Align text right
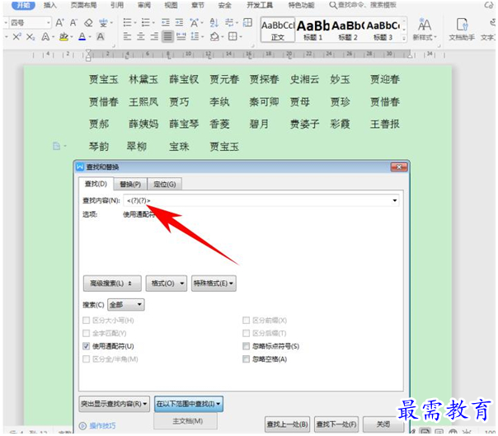498x436 pixels. [x=154, y=37]
